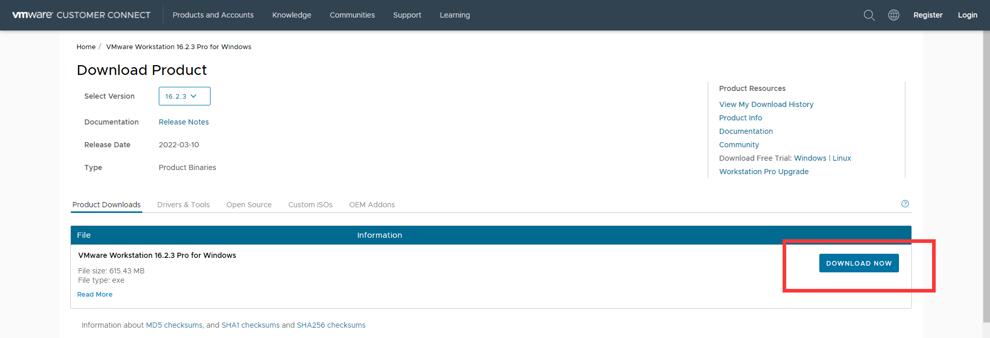Open the SHA256 checksums link
The height and width of the screenshot is (338, 990).
[331, 325]
